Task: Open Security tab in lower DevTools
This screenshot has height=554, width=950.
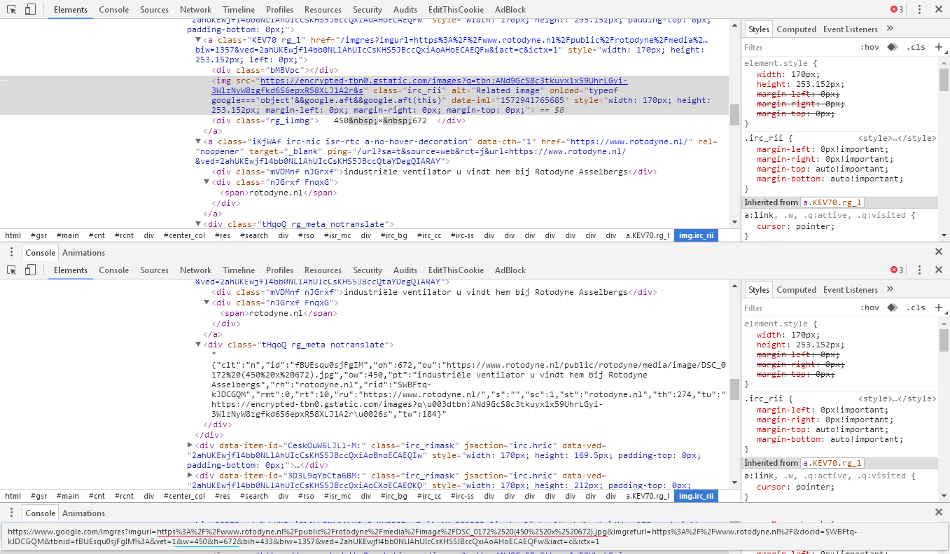Action: 368,270
